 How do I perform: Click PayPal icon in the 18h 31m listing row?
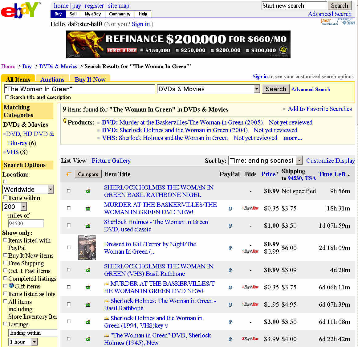click(x=230, y=209)
